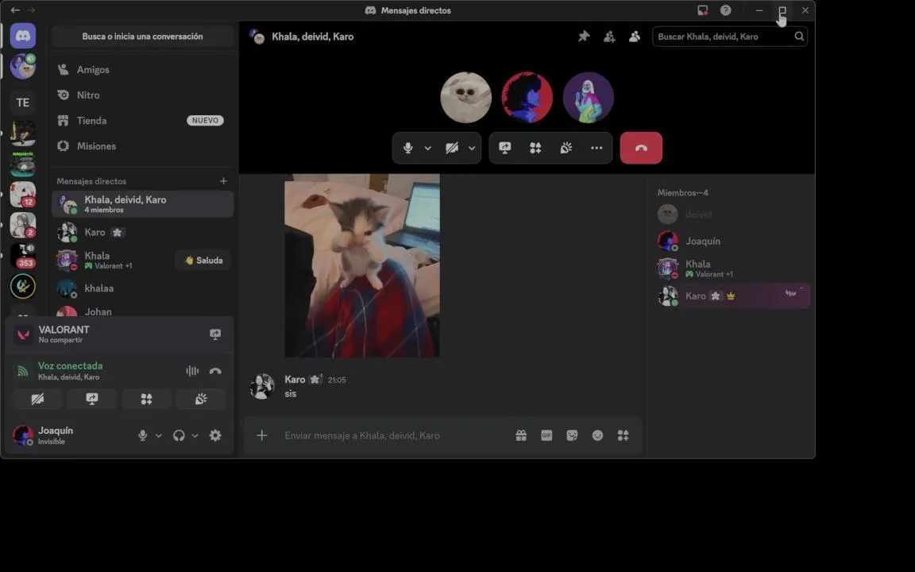
Task: Open apps launcher icon in message box
Action: point(624,435)
